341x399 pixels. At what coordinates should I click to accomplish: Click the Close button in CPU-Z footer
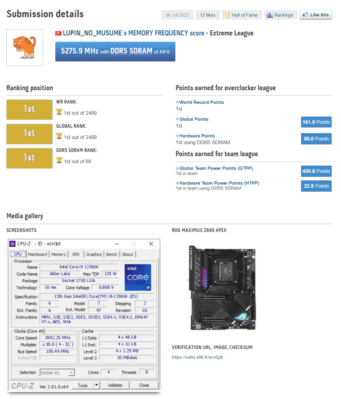pos(144,385)
